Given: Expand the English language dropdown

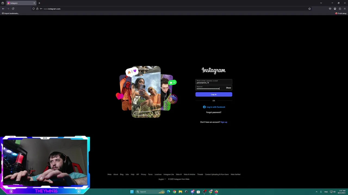Looking at the screenshot, I should click(x=162, y=179).
